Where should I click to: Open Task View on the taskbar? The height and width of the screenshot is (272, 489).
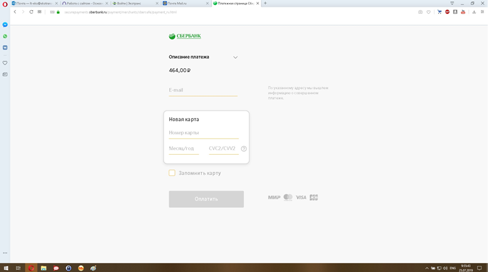18,268
